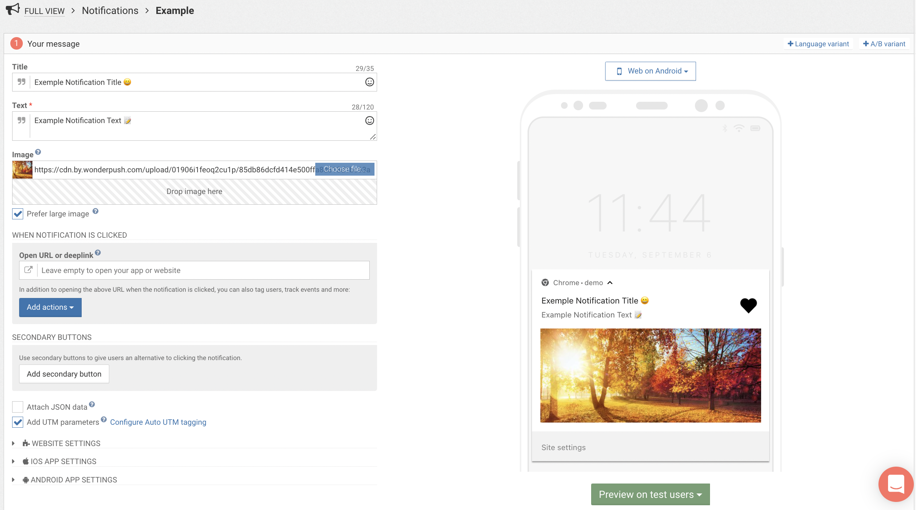916x510 pixels.
Task: Open the Intercom chat bubble
Action: [895, 484]
